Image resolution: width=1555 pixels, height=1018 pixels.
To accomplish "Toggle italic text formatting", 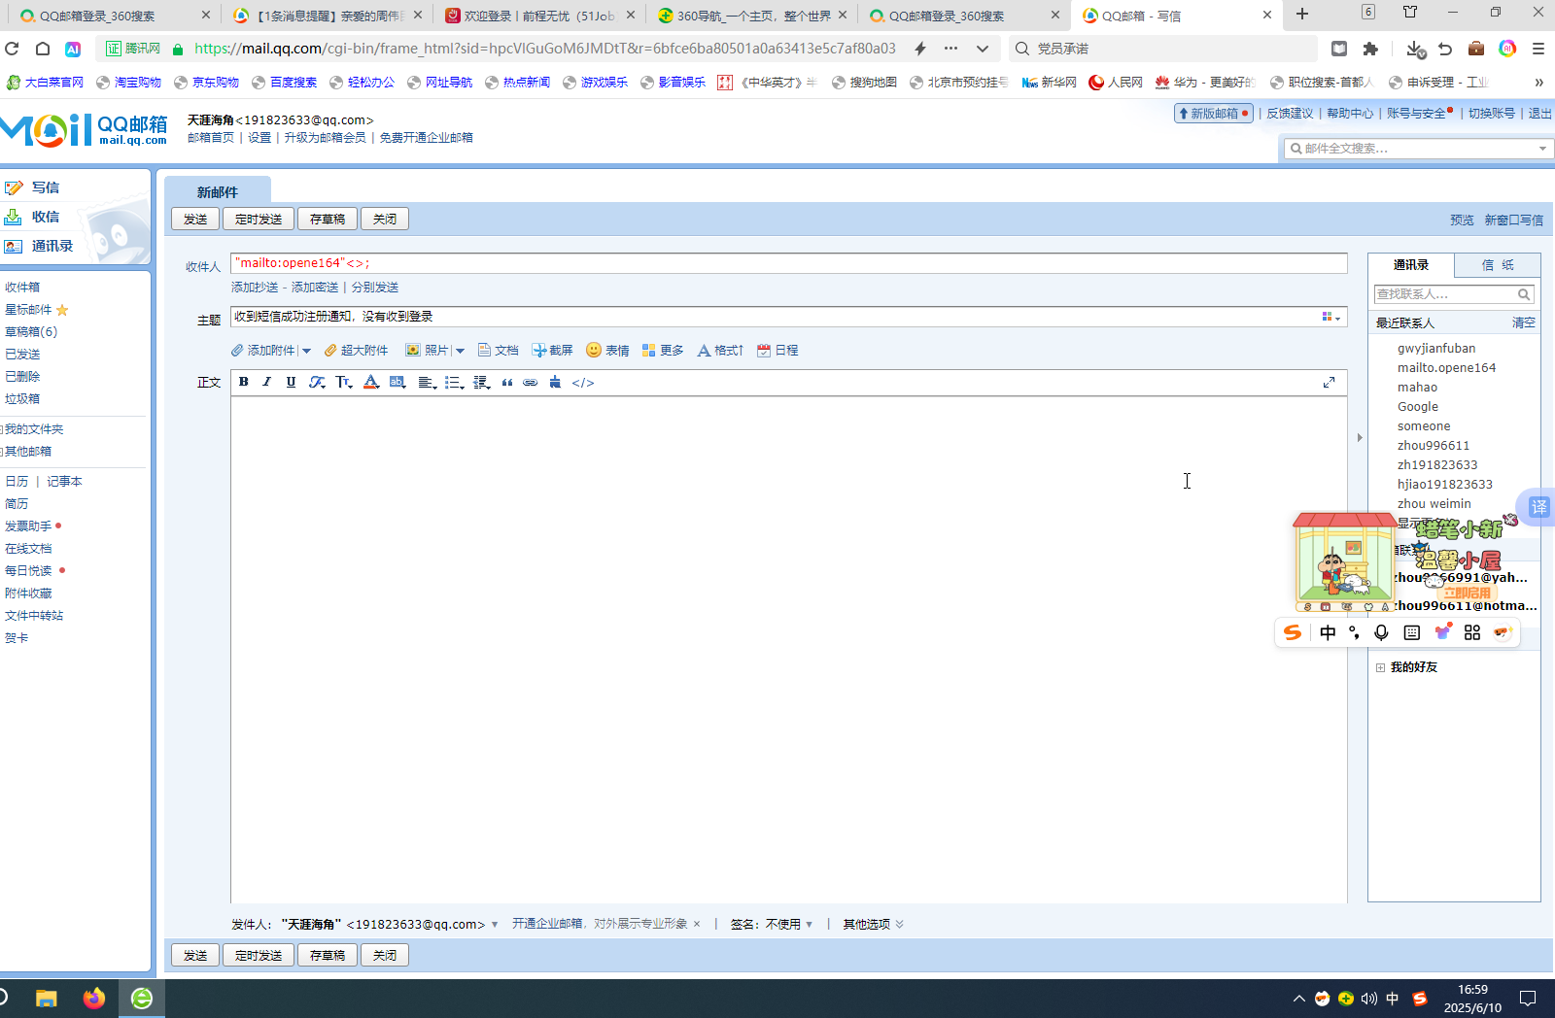I will (267, 382).
